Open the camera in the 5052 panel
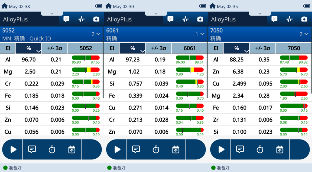This screenshot has height=172, width=312. 96,19
